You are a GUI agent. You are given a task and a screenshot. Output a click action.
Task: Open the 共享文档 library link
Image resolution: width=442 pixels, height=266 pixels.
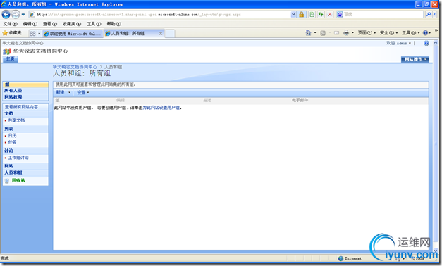coord(16,120)
